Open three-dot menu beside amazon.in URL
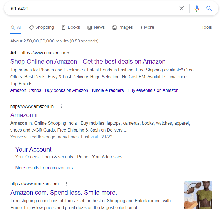The image size is (222, 216). pyautogui.click(x=61, y=106)
